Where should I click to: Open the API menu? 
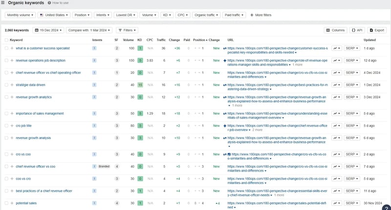[357, 30]
